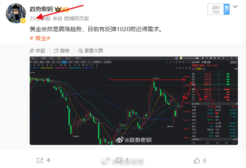
Task: Expand the post options chevron menu
Action: (x=235, y=7)
